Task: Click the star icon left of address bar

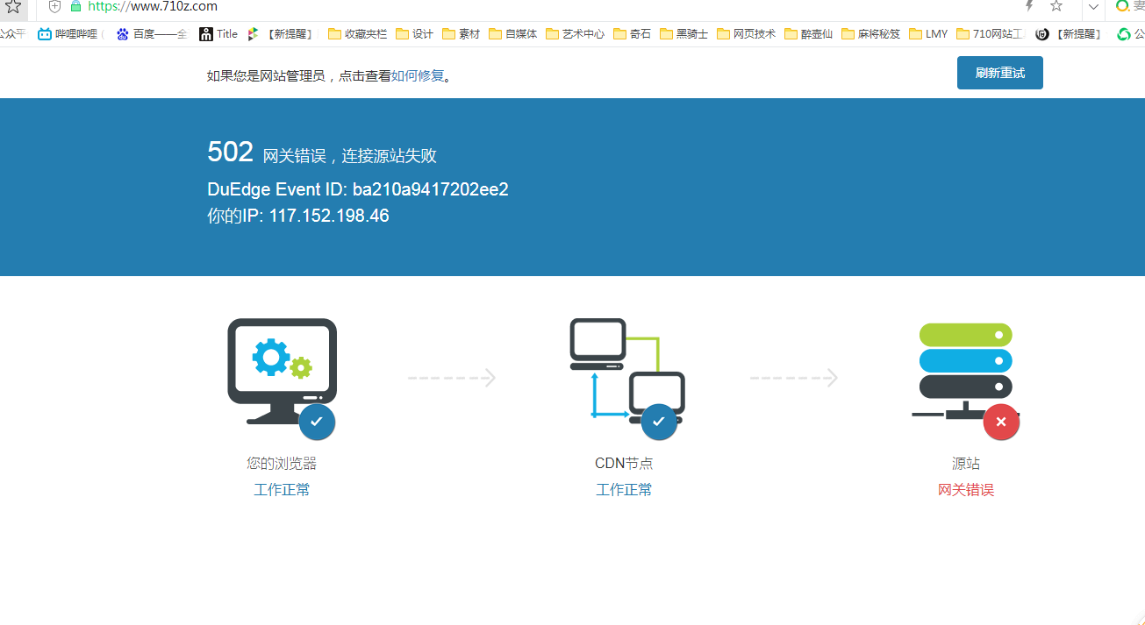Action: (x=13, y=7)
